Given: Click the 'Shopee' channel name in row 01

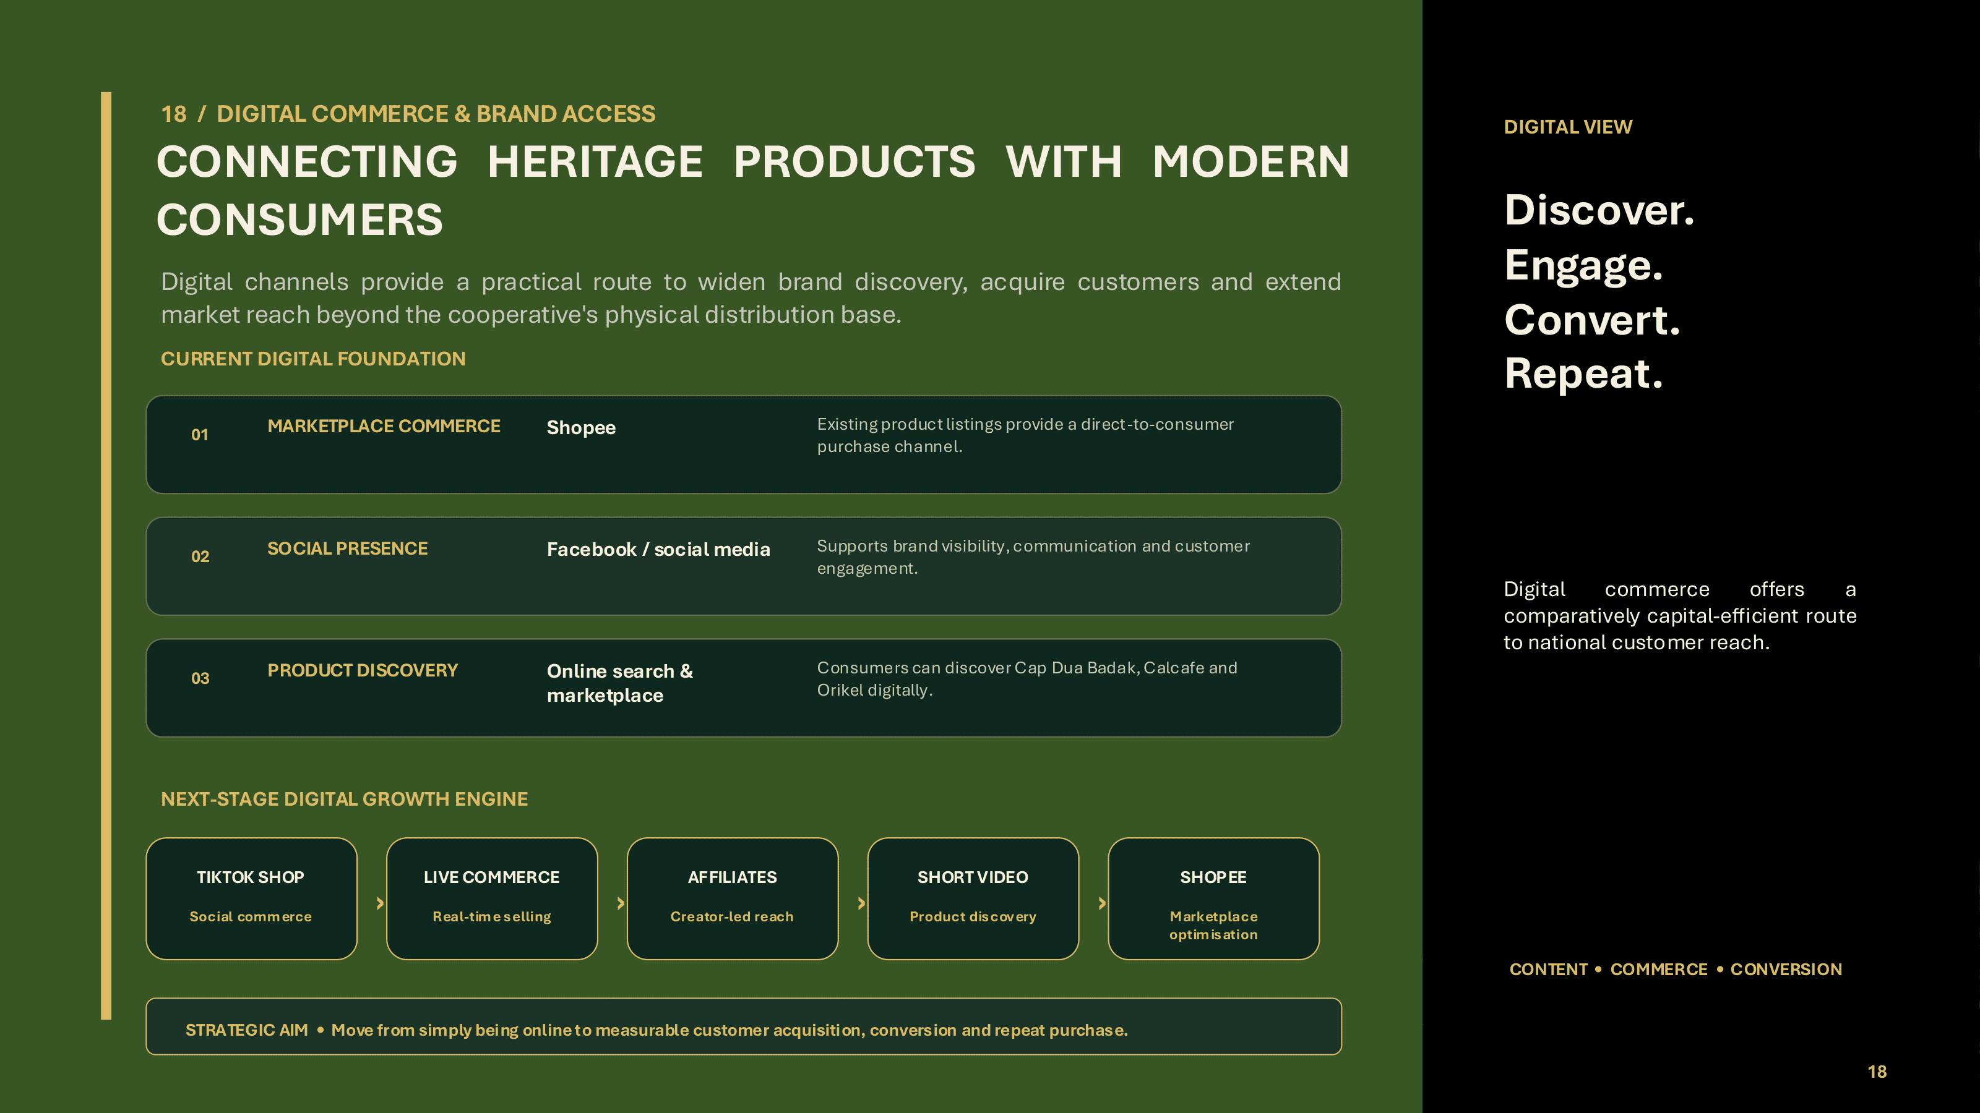Looking at the screenshot, I should point(581,428).
